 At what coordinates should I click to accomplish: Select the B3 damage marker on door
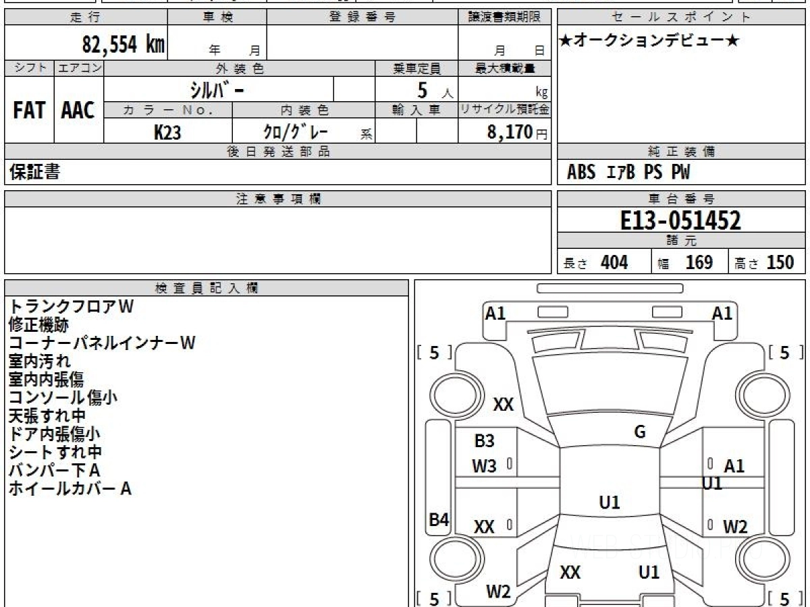[x=484, y=441]
